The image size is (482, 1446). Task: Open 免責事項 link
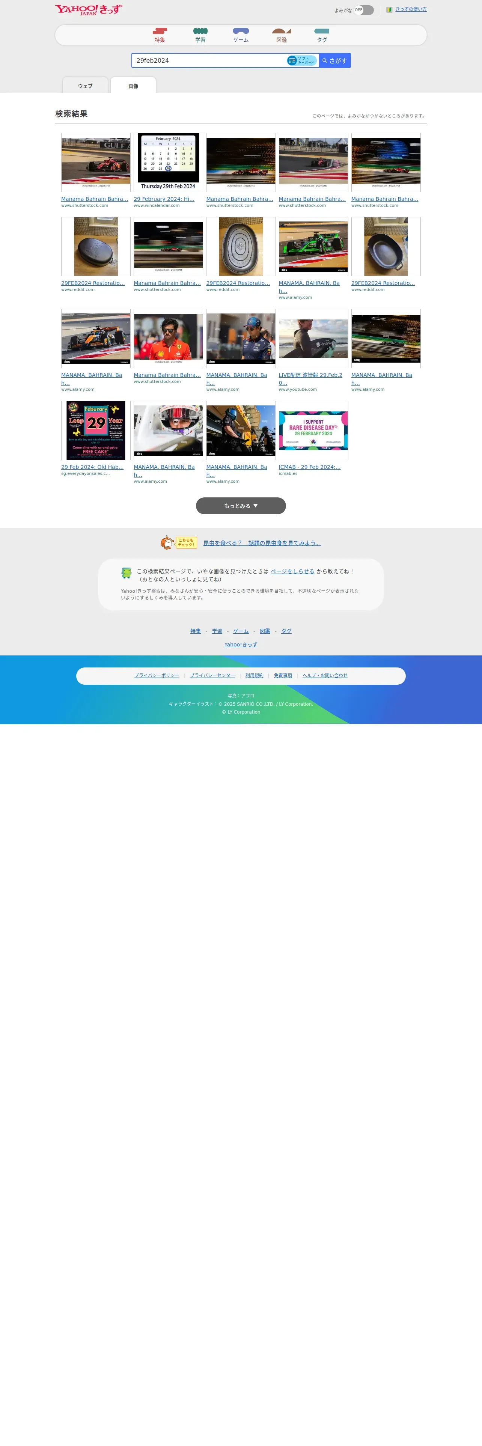coord(283,675)
